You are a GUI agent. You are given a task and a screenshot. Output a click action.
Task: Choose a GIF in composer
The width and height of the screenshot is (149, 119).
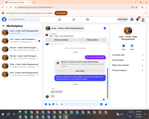pyautogui.click(x=57, y=104)
